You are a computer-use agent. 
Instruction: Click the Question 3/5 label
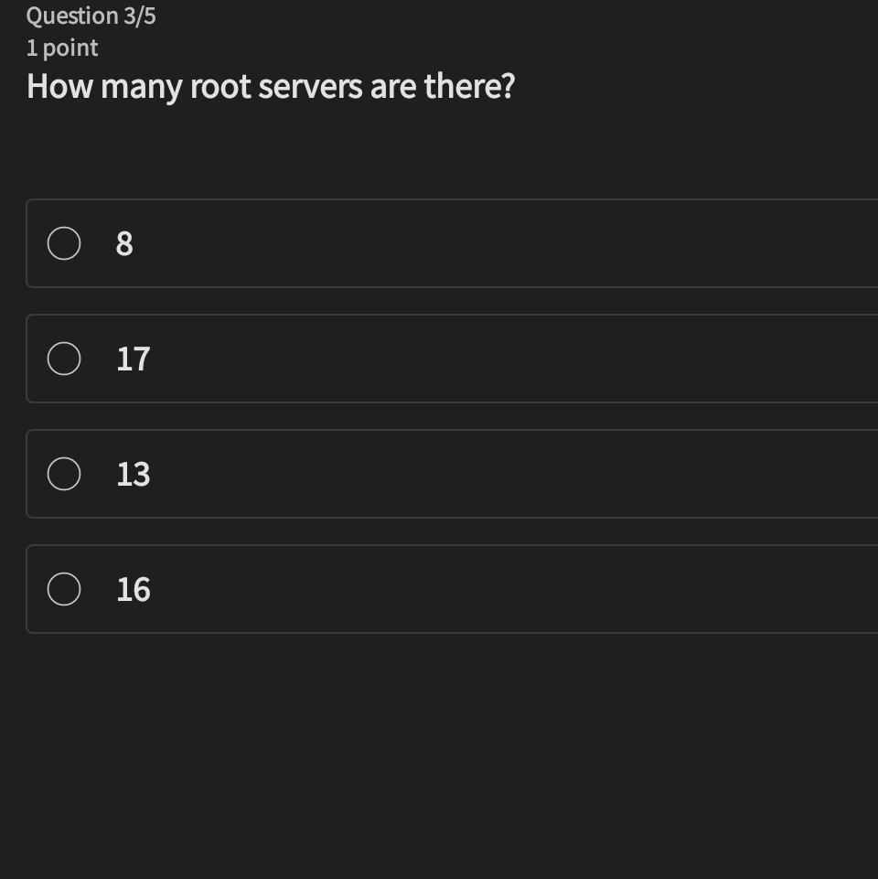(x=91, y=15)
